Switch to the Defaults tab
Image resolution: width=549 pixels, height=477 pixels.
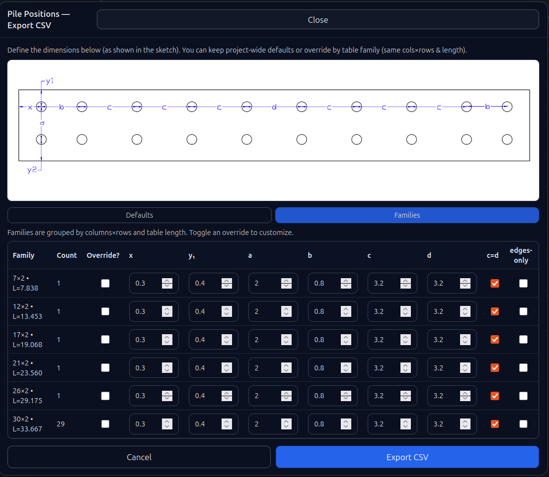click(x=140, y=215)
